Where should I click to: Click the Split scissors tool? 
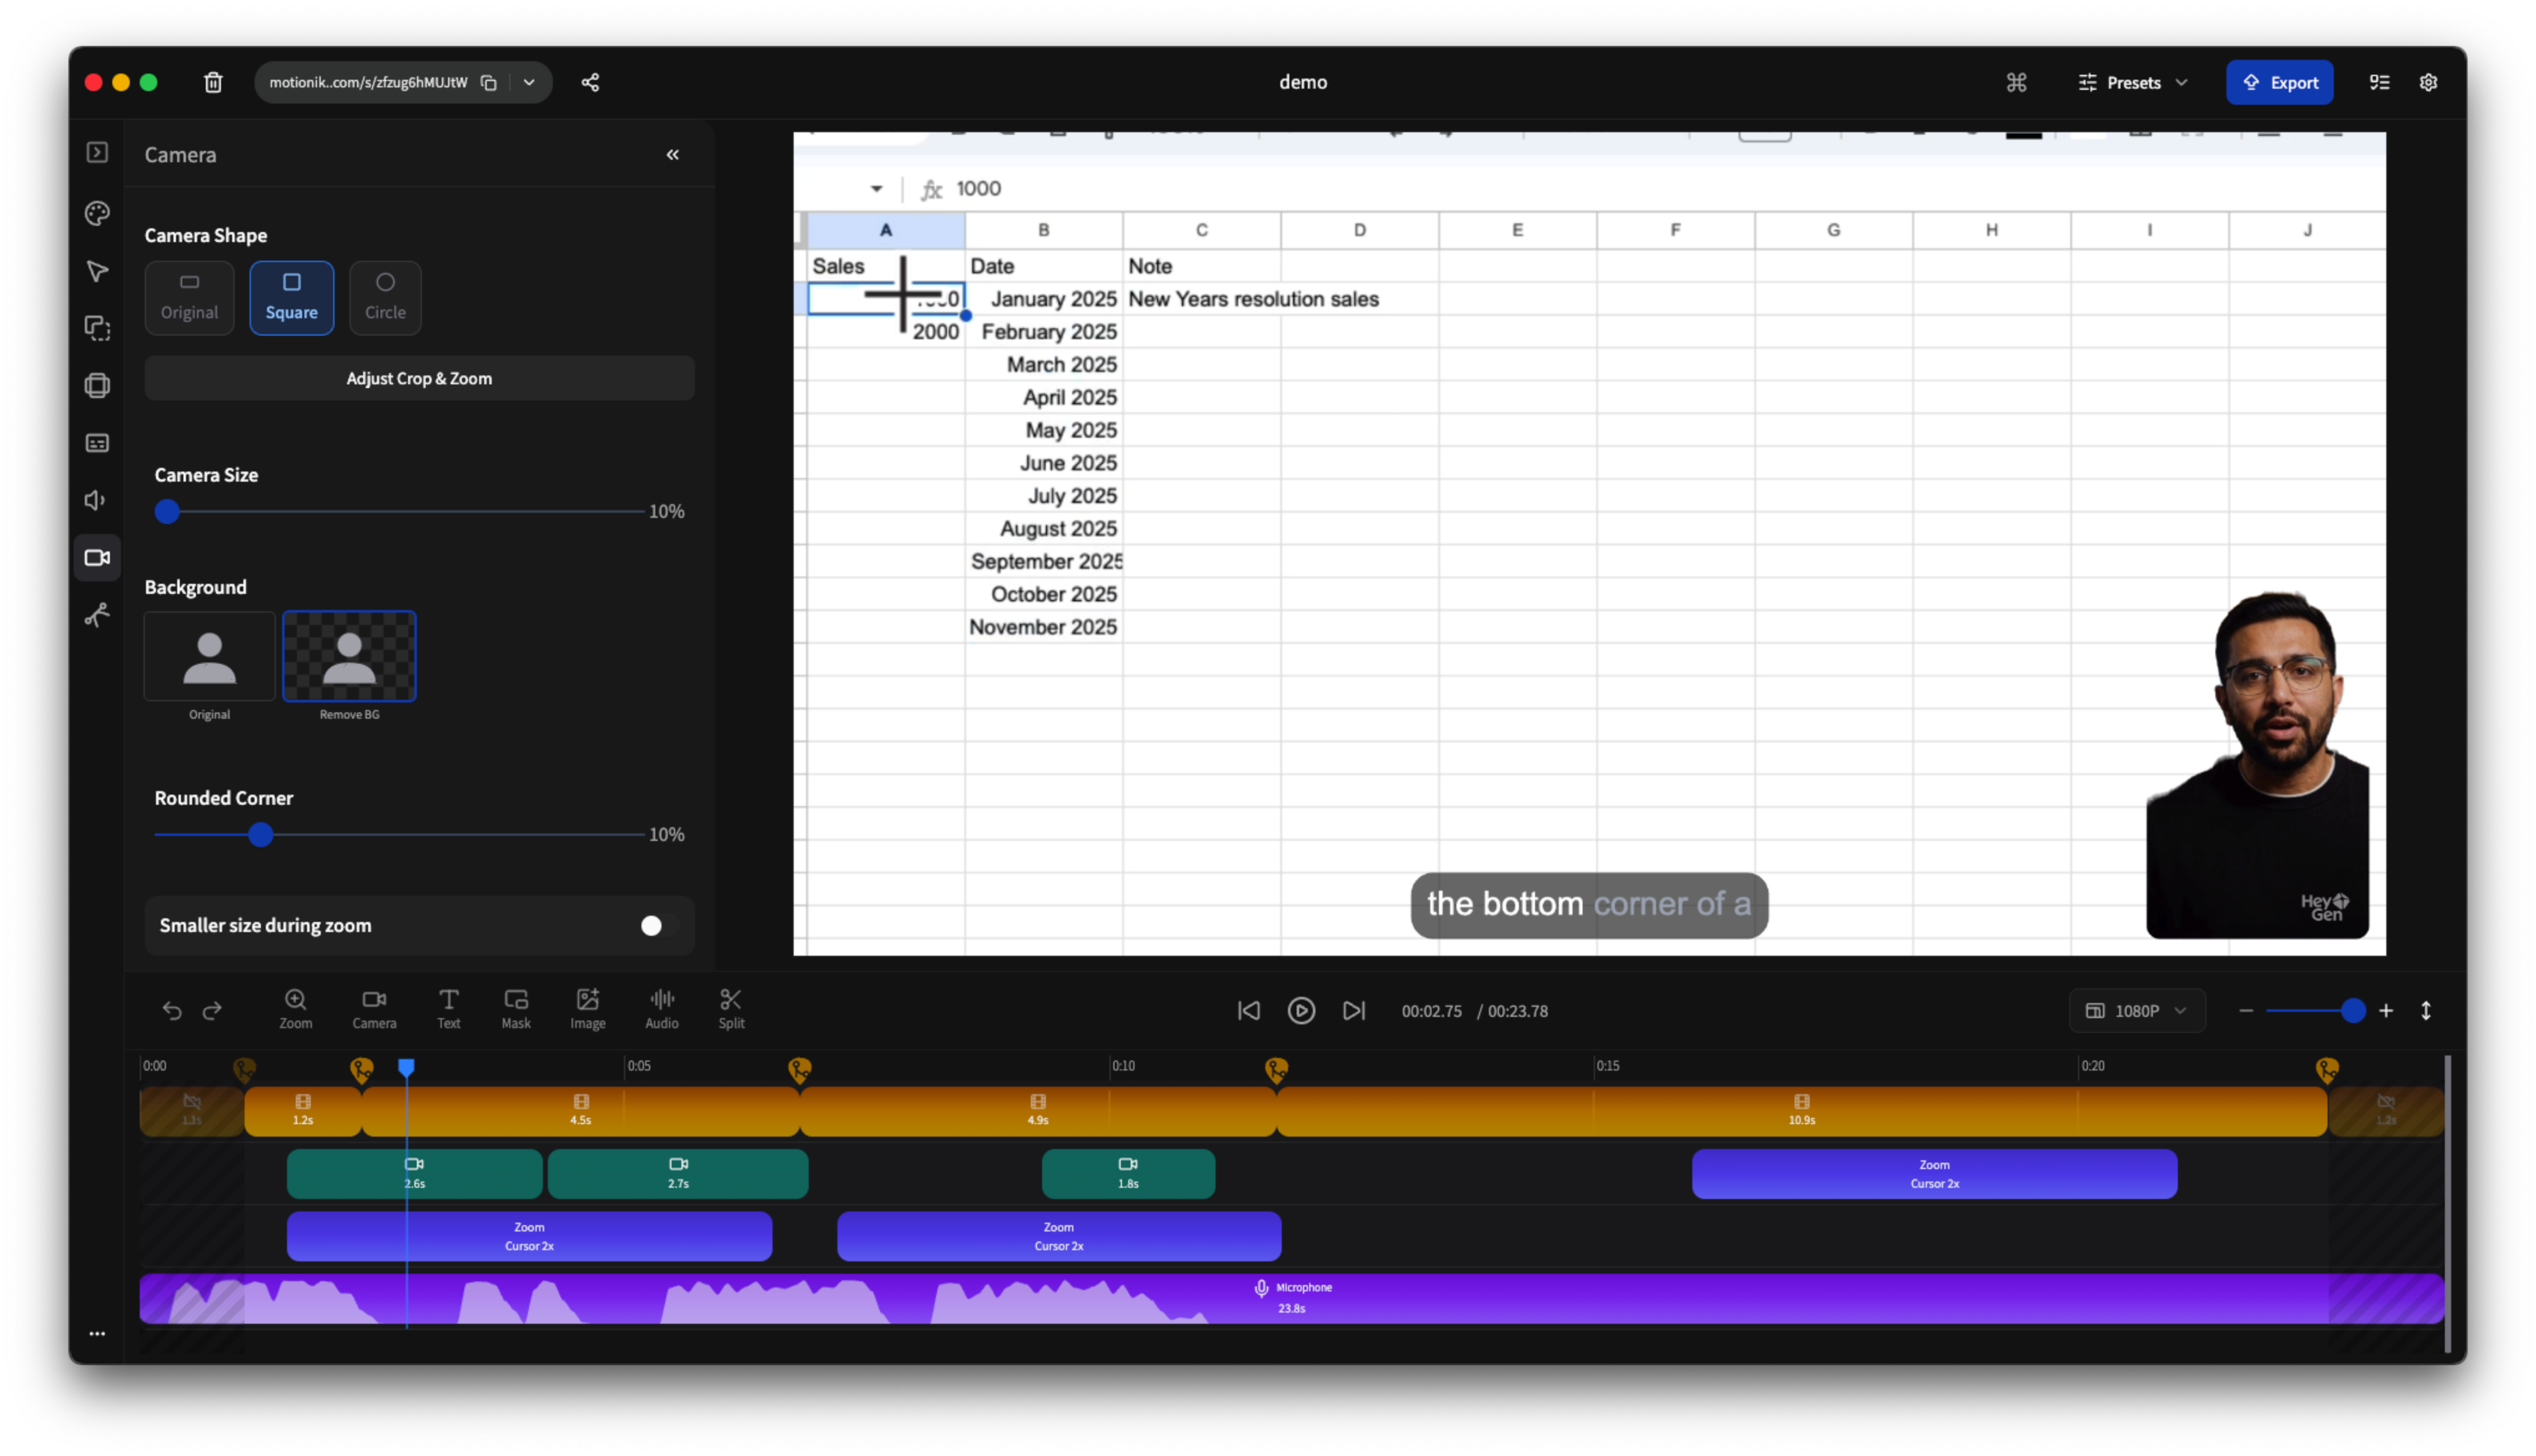point(731,1008)
